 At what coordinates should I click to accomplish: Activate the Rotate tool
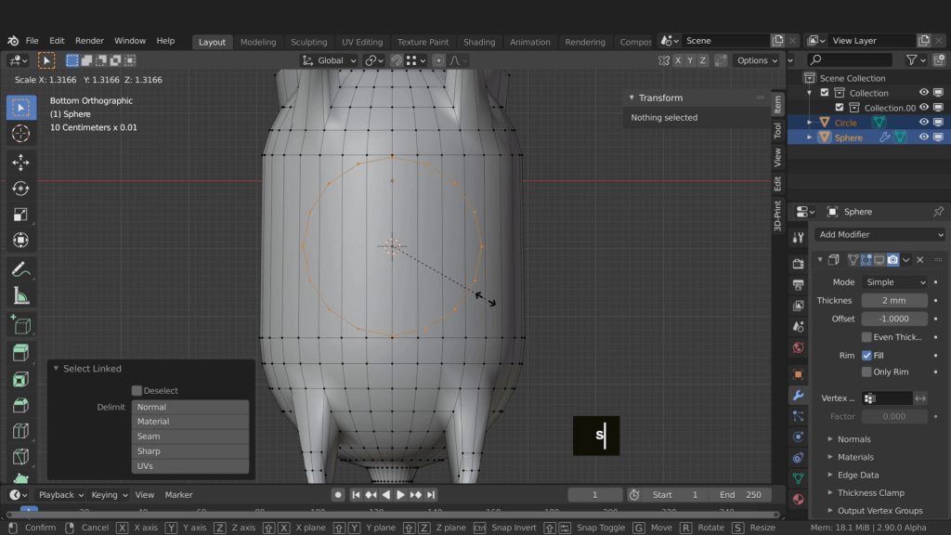point(20,189)
